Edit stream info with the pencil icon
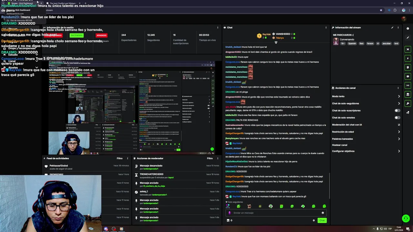This screenshot has width=413, height=232. (x=392, y=28)
